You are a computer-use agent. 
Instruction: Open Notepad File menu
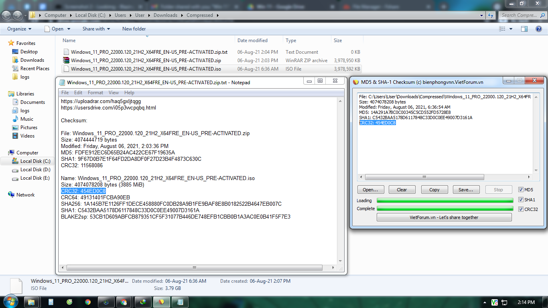65,93
